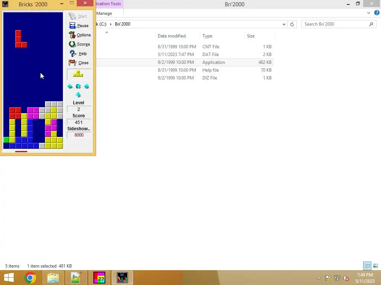Click the drop-down arrow icon in Bricks
Image resolution: width=381 pixels, height=285 pixels.
pos(78,95)
